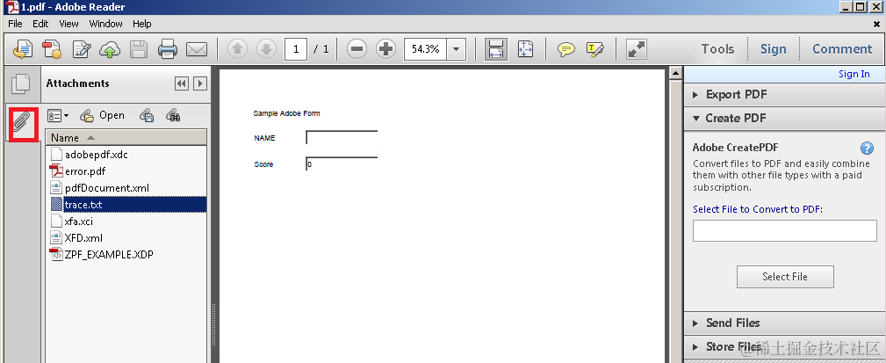Zoom in with the plus button
This screenshot has width=886, height=363.
[x=385, y=49]
